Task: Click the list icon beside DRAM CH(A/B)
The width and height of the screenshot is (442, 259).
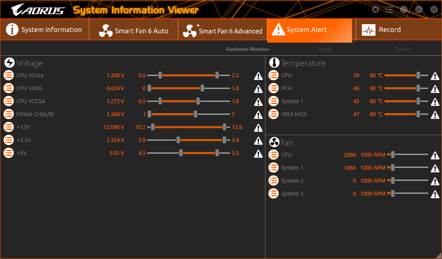Action: [x=9, y=114]
